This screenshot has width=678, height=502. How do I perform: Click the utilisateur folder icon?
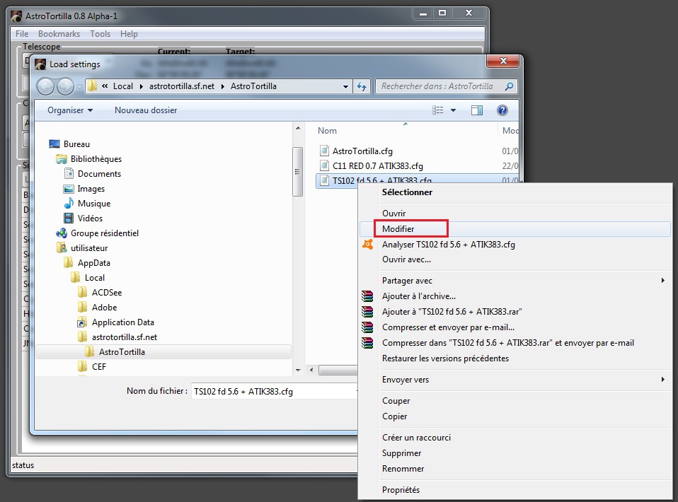pyautogui.click(x=62, y=247)
